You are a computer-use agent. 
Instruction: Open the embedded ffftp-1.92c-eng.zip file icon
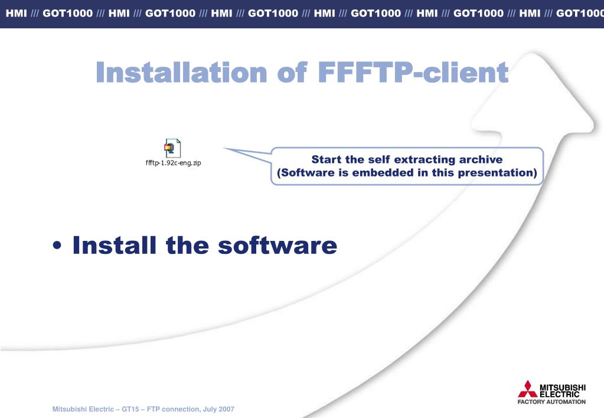172,148
